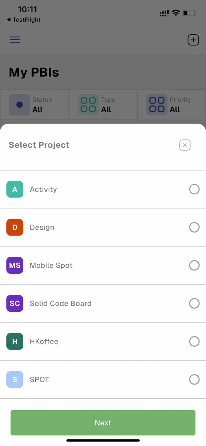Click the Mobile Spot avatar icon
This screenshot has width=206, height=446.
[x=14, y=265]
